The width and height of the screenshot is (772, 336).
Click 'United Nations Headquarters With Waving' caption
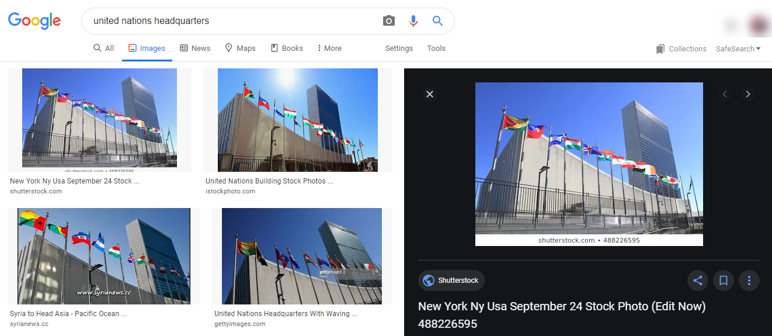[x=286, y=314]
